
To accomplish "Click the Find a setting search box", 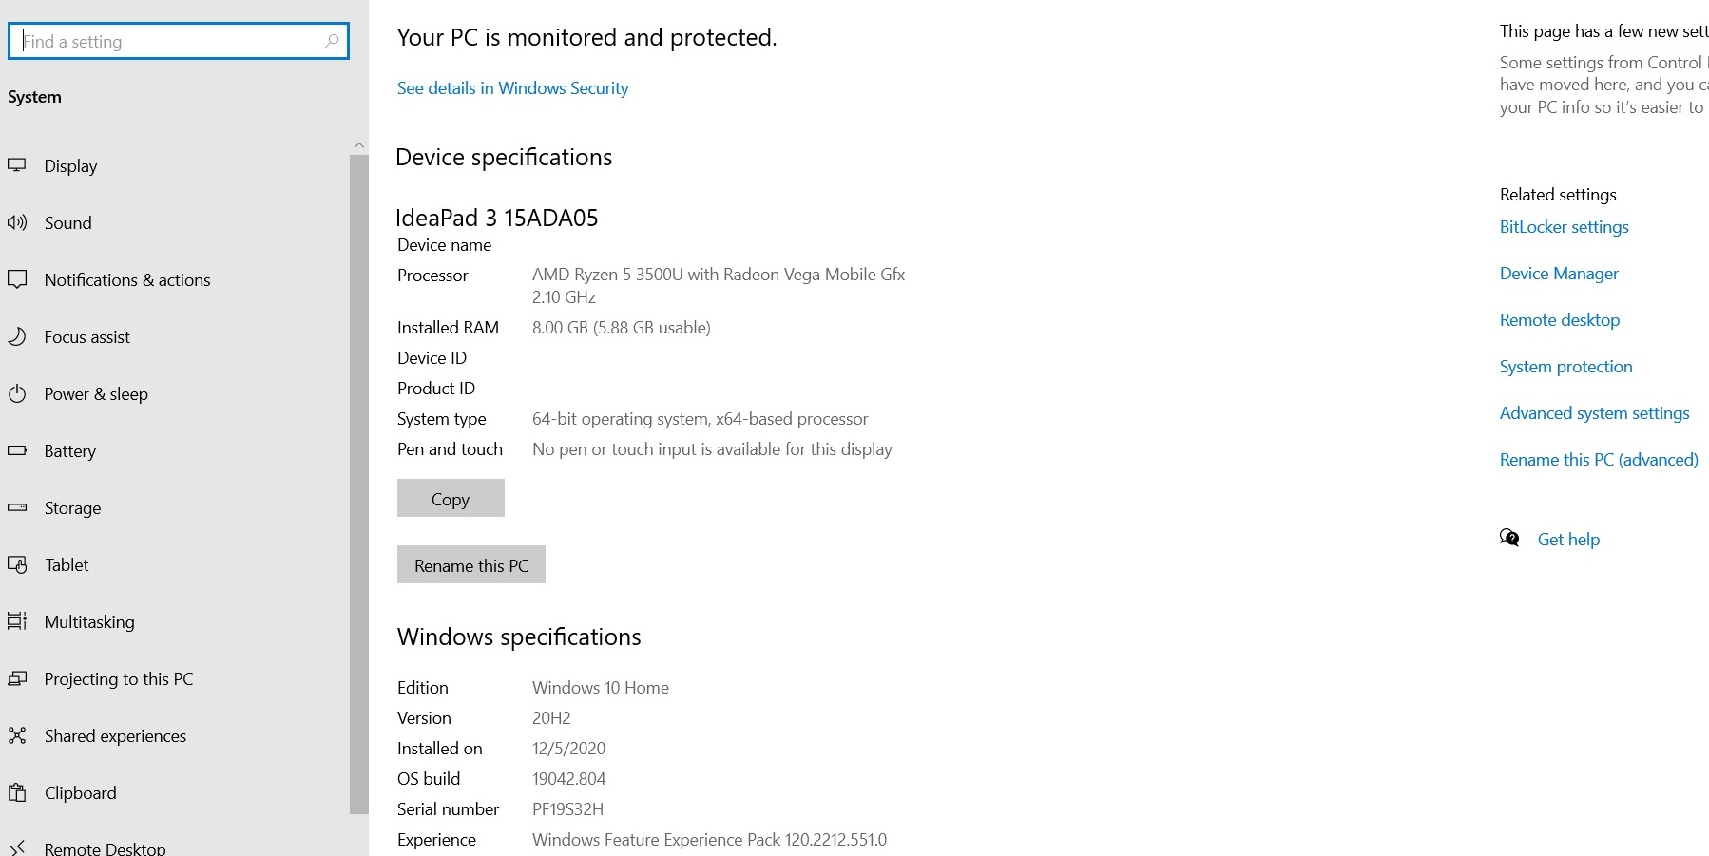I will (x=179, y=41).
